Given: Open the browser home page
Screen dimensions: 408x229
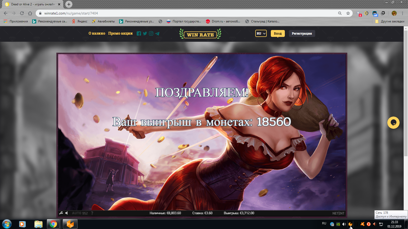Looking at the screenshot, I should point(30,13).
